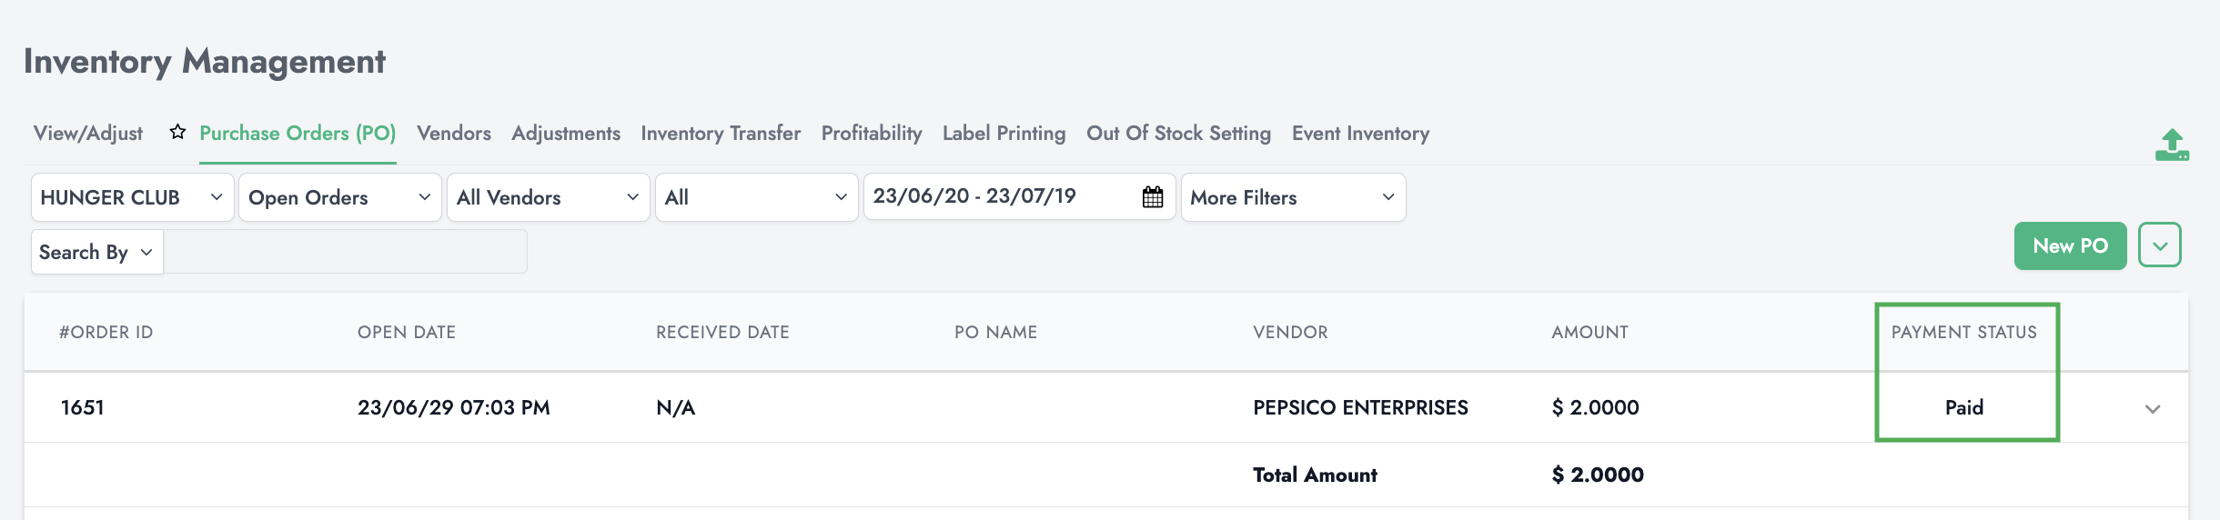Open the Inventory Transfer tab
This screenshot has width=2220, height=520.
(720, 134)
